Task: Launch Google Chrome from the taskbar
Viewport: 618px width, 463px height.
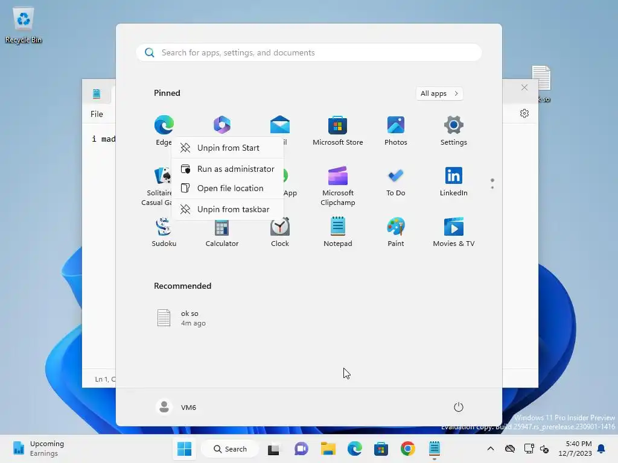Action: (x=408, y=449)
